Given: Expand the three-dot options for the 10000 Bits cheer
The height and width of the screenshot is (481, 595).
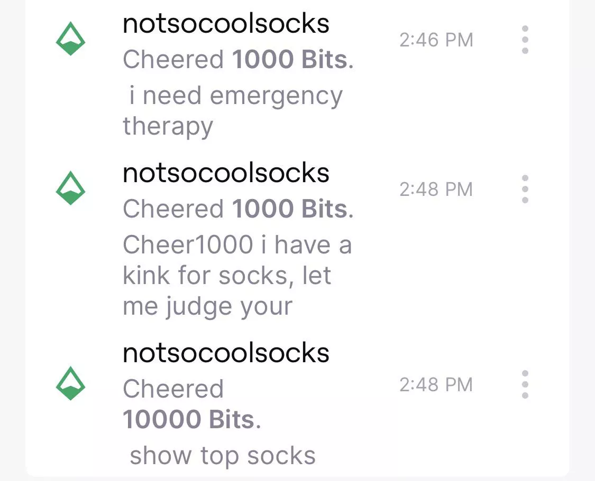Looking at the screenshot, I should [x=525, y=384].
